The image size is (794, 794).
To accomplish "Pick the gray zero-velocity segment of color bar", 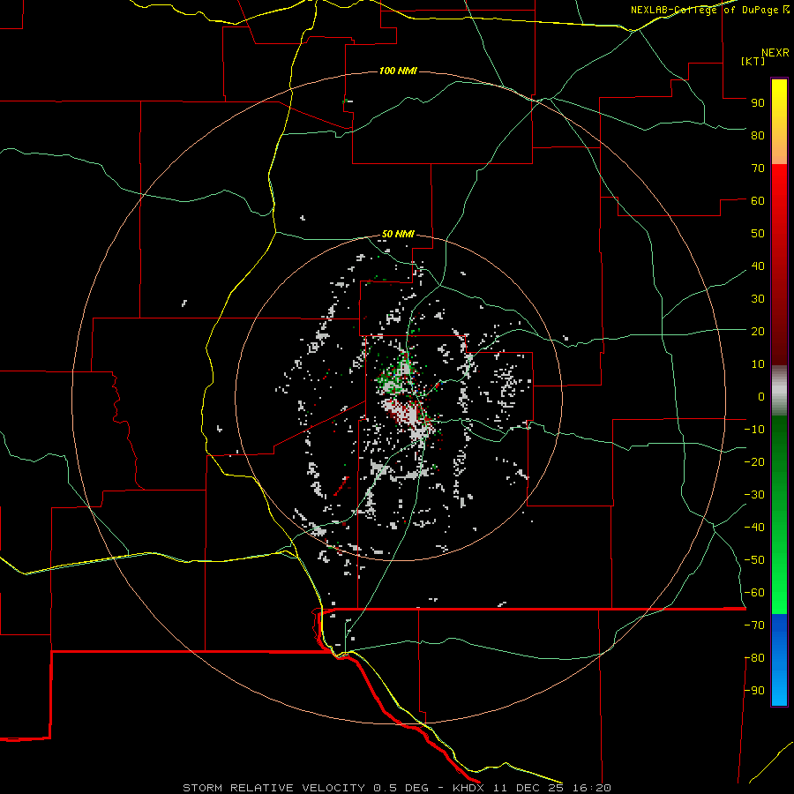I will [779, 391].
